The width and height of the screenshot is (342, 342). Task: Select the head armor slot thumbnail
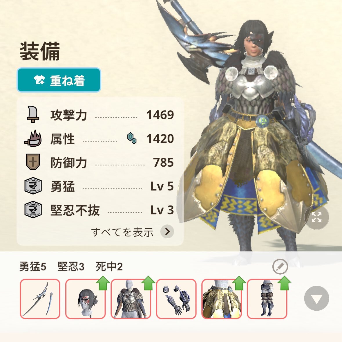pyautogui.click(x=85, y=299)
